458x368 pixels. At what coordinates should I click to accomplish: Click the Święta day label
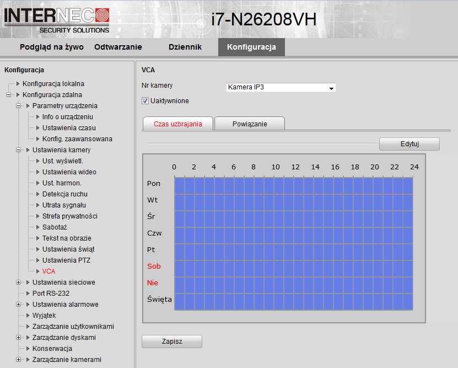159,300
